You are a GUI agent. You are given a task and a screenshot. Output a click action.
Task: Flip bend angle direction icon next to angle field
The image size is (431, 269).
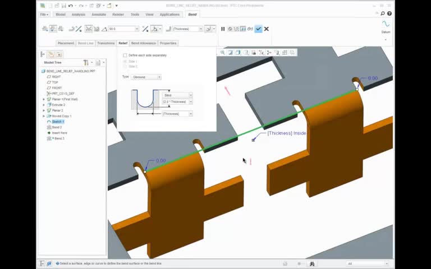(x=145, y=29)
